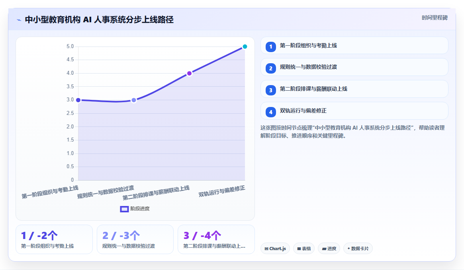The height and width of the screenshot is (270, 464).
Task: Select the cyan data point at value 5.0
Action: point(245,47)
